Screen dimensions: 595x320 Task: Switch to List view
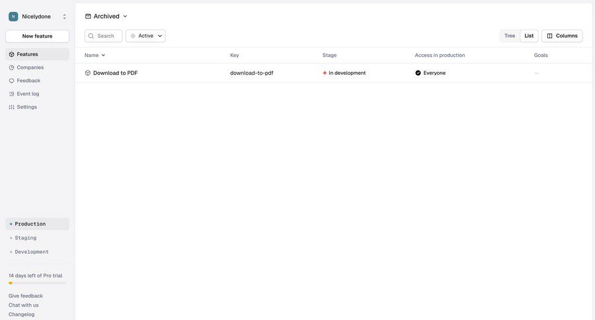pos(529,36)
